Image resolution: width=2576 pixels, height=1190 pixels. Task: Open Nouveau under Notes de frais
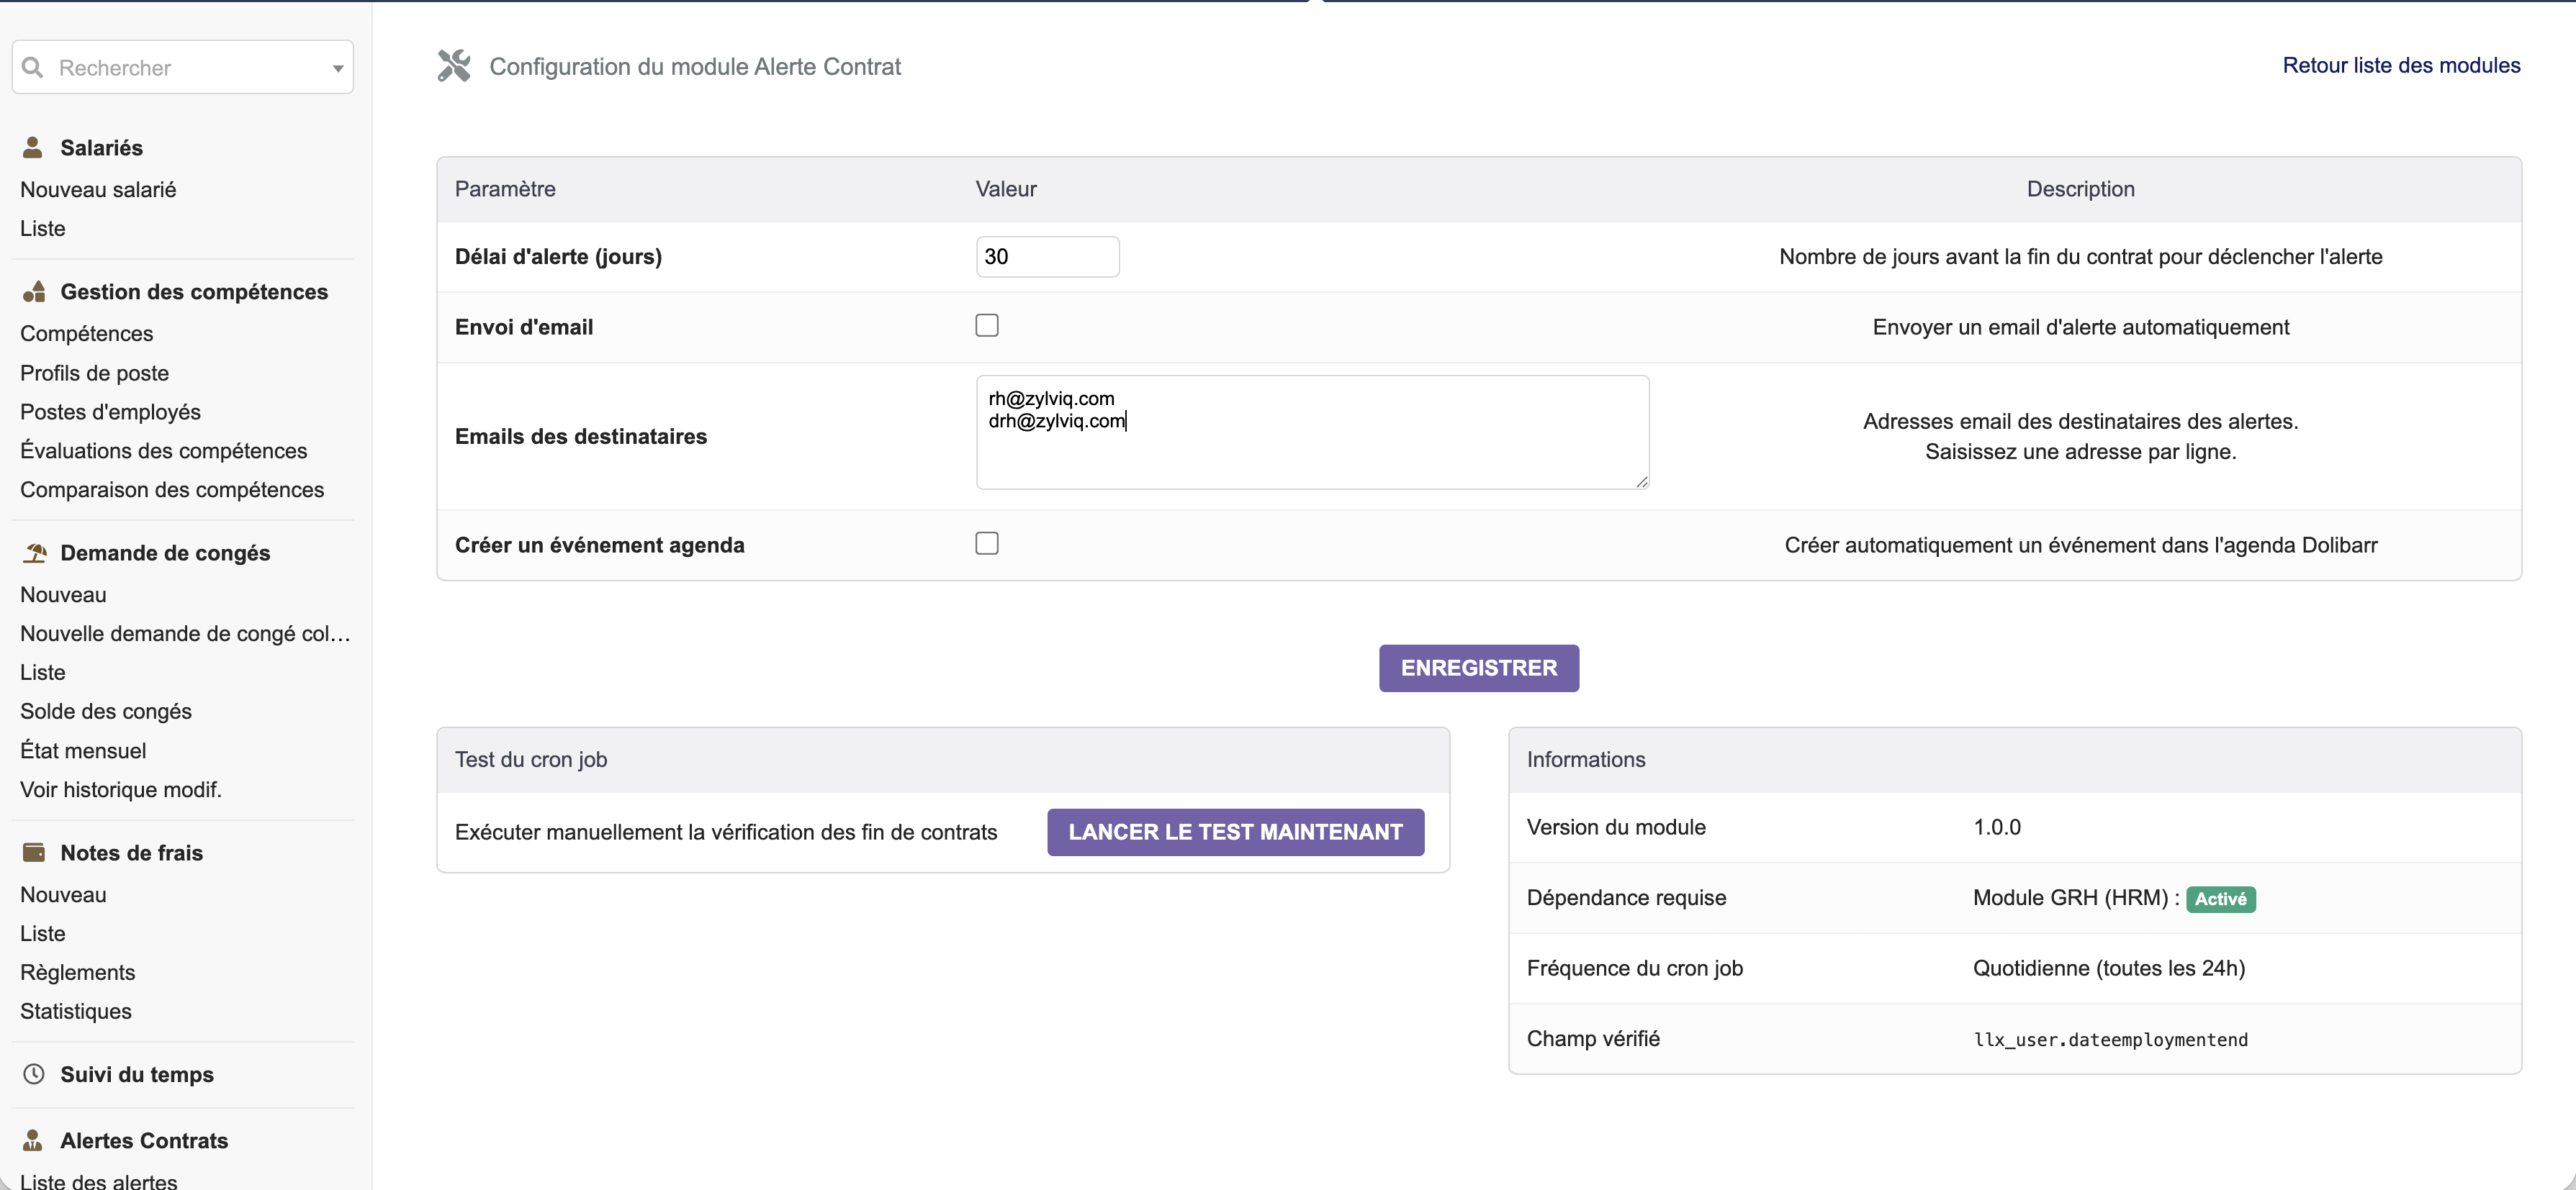pos(63,894)
